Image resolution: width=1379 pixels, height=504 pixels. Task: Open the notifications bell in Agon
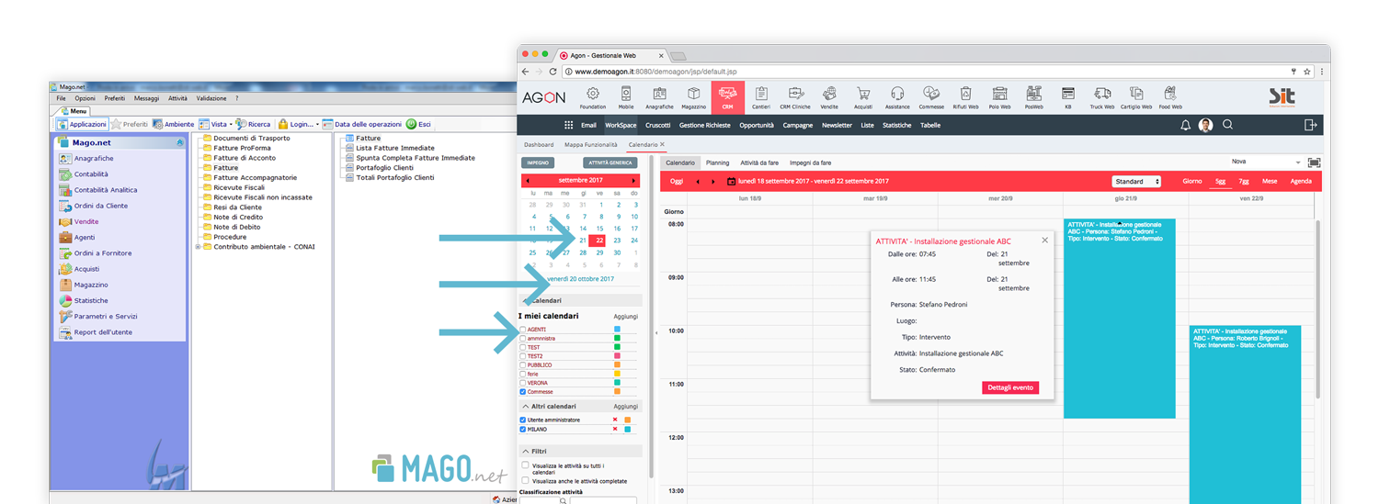1186,125
